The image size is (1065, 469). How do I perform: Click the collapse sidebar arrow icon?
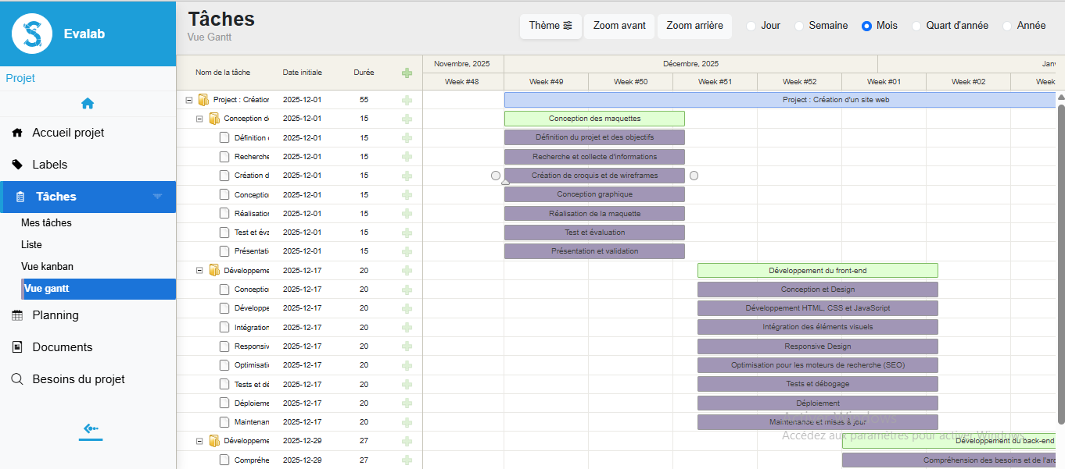[91, 428]
